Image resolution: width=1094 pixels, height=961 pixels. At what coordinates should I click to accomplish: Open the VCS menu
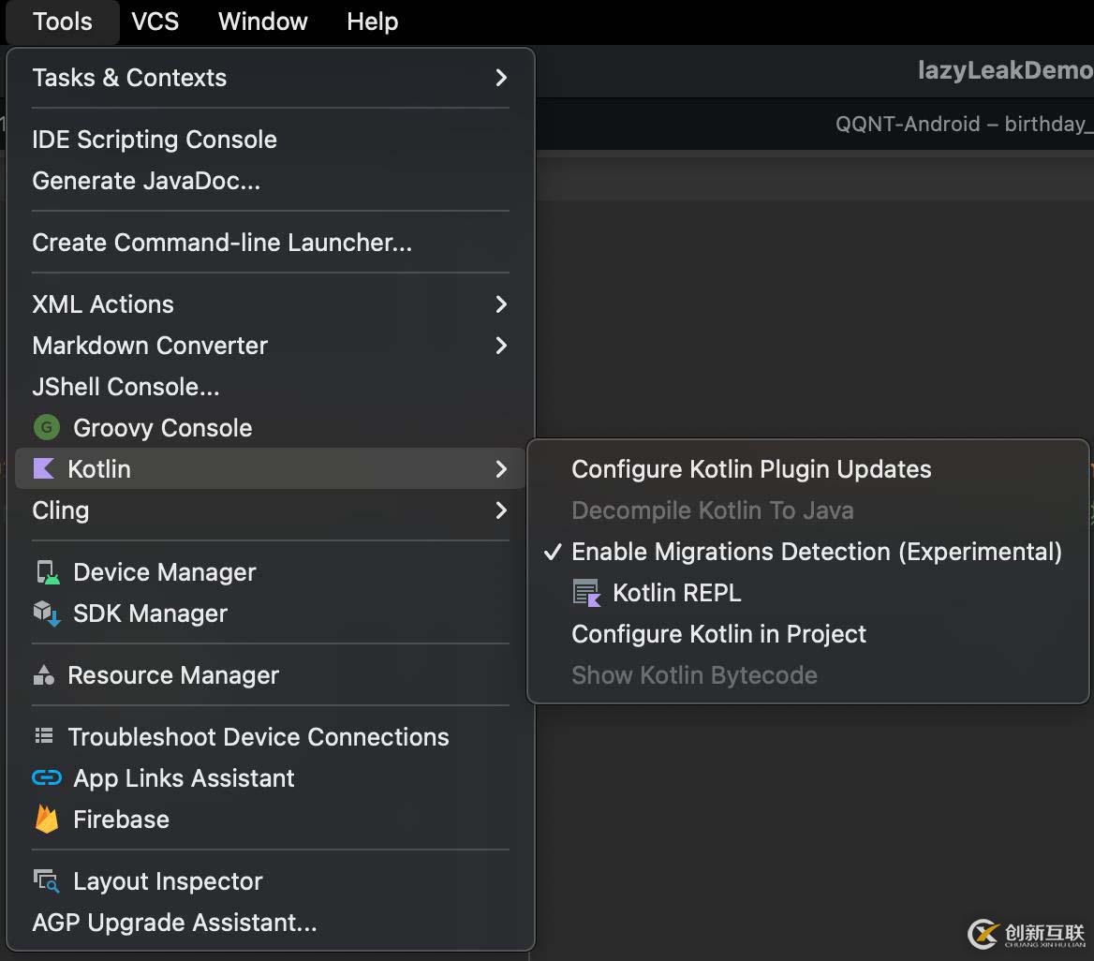pos(155,22)
